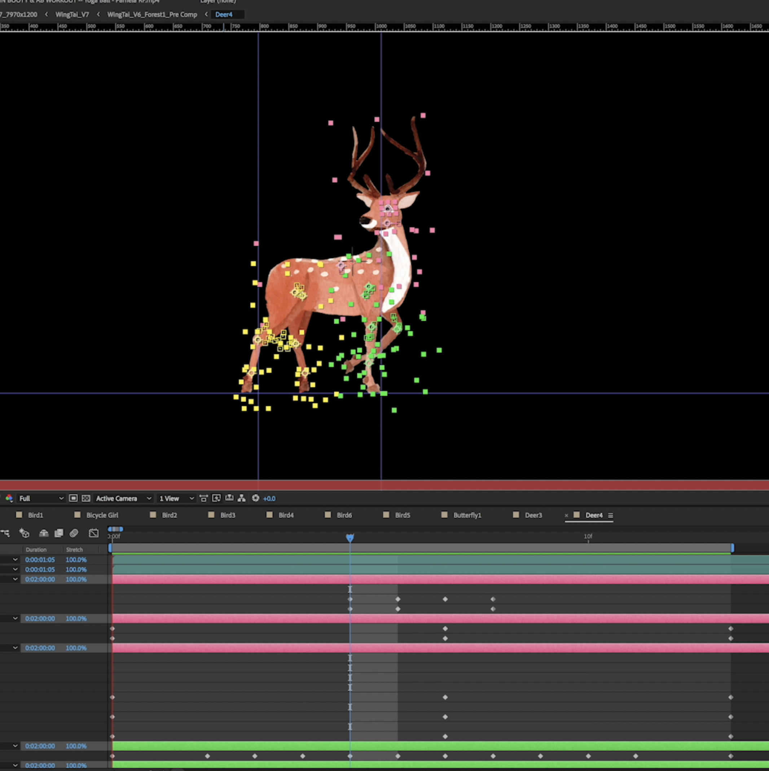Open the composition mini-flowchart icon
The height and width of the screenshot is (771, 769).
tap(5, 533)
